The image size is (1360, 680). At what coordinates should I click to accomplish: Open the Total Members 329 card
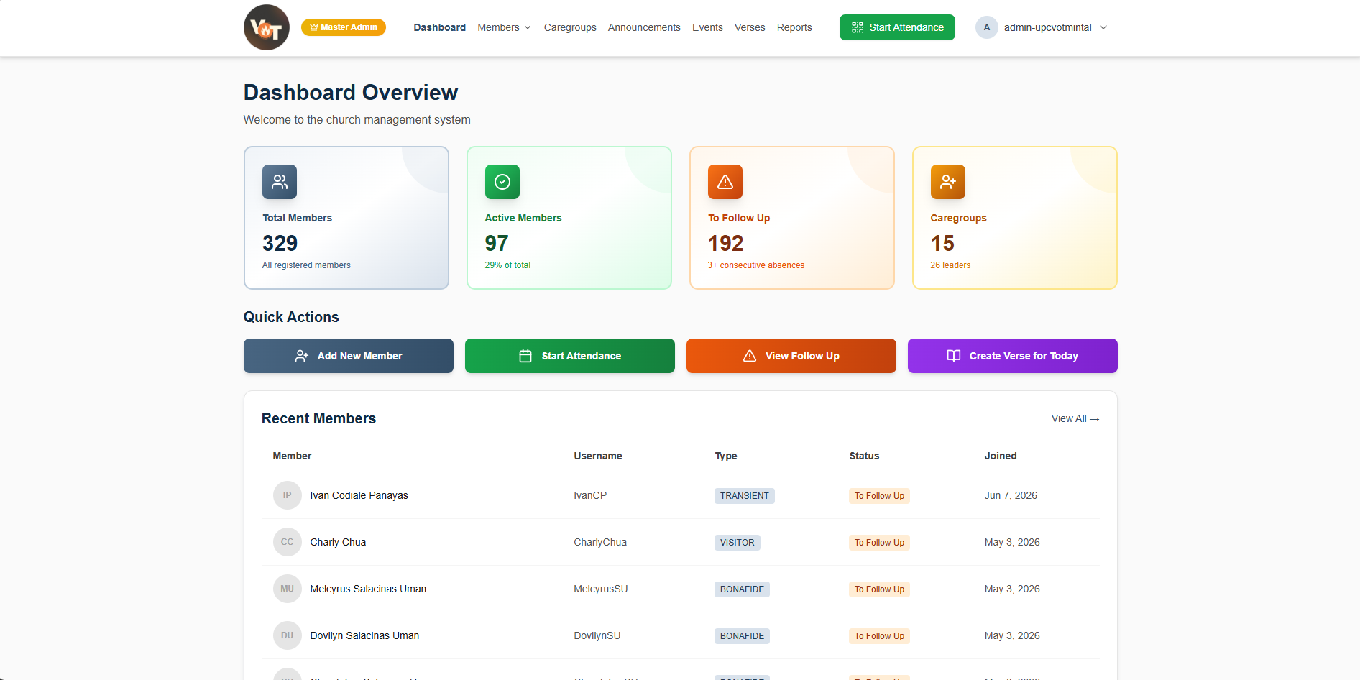346,218
